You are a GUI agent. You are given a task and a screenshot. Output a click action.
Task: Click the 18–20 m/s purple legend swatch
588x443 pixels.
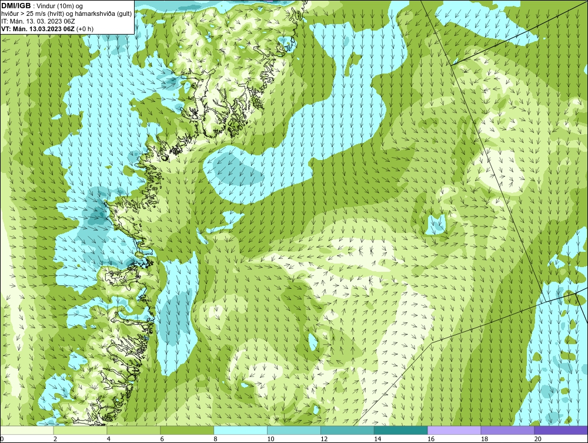(508, 430)
